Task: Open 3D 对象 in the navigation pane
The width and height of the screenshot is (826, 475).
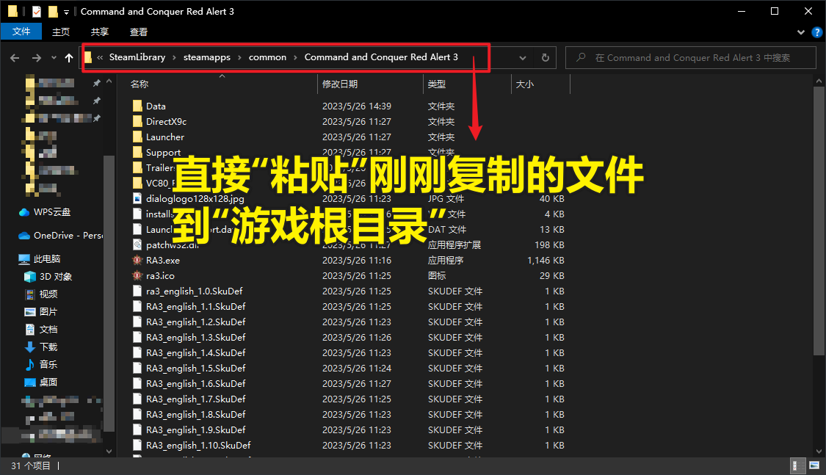Action: tap(55, 277)
